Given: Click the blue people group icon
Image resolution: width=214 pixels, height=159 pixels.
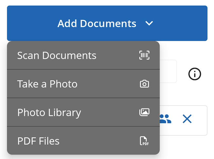Looking at the screenshot, I should (165, 119).
